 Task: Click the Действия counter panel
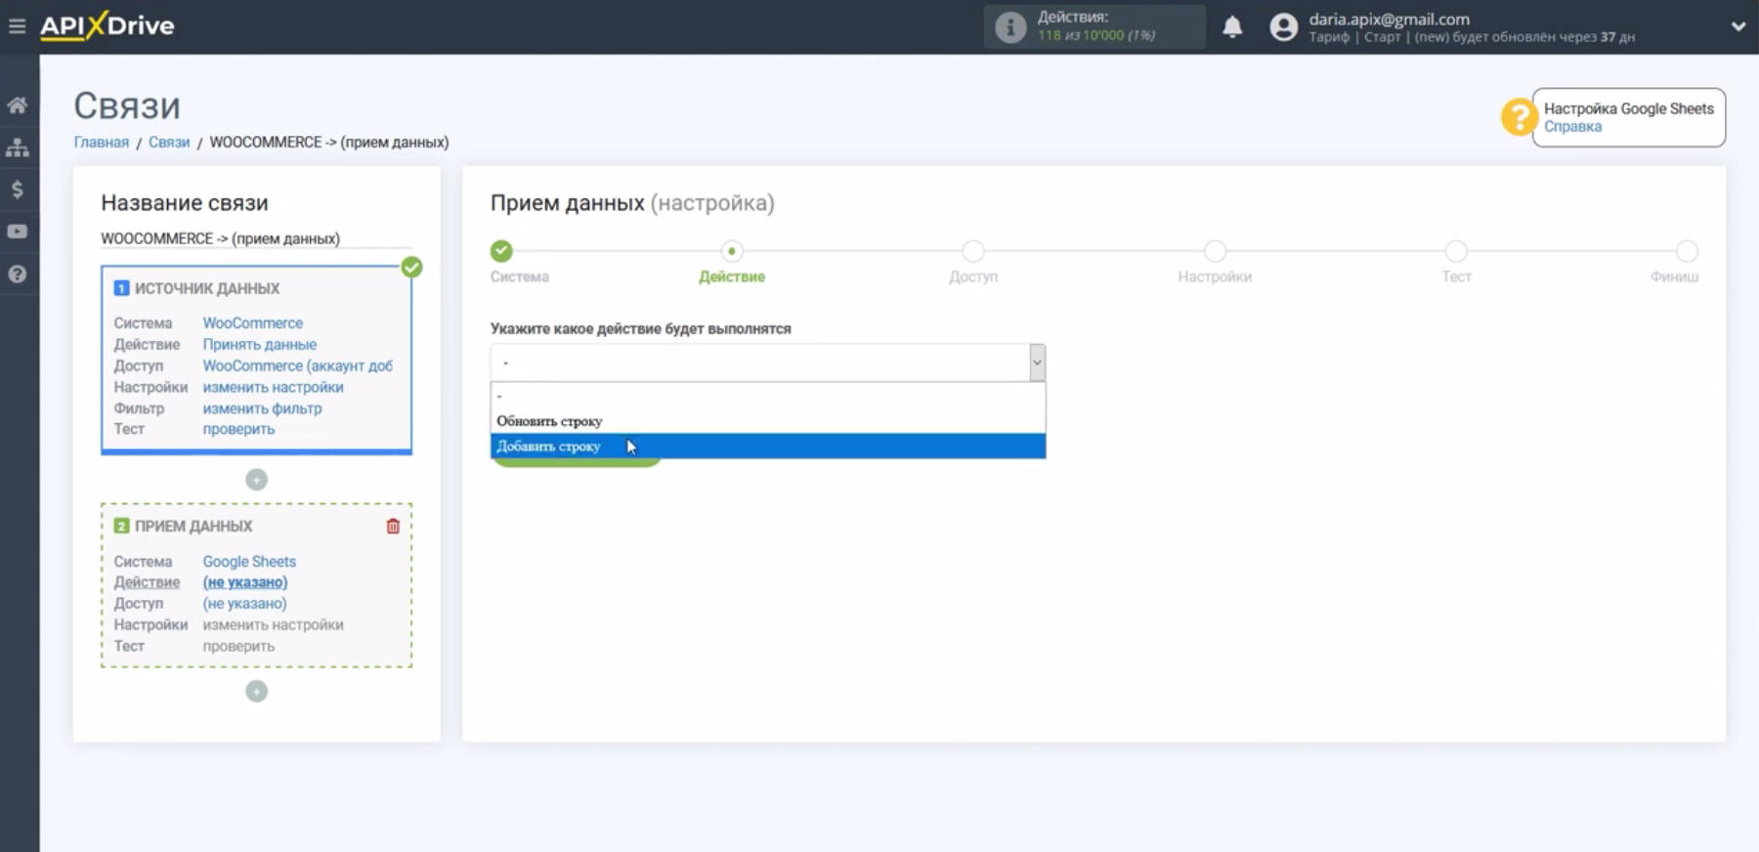[1094, 27]
